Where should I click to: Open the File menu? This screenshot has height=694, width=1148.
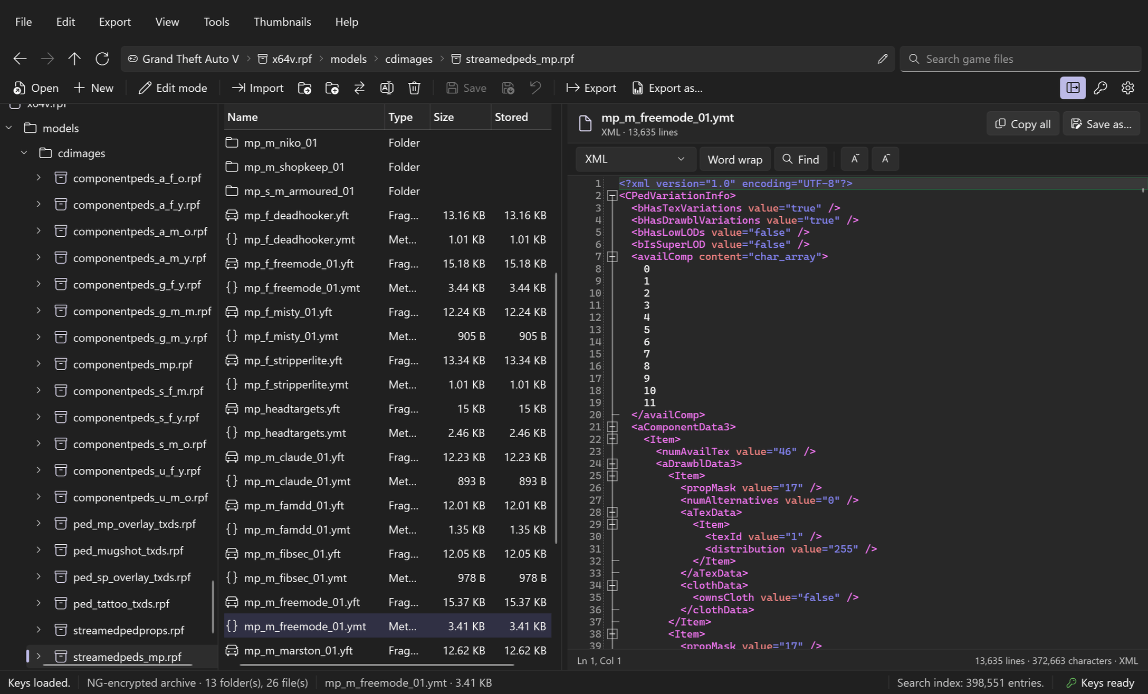[x=24, y=22]
